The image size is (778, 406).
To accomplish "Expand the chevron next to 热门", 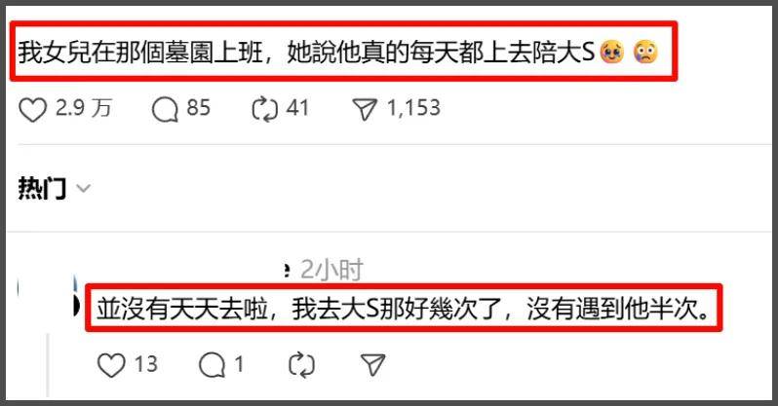I will tap(84, 189).
